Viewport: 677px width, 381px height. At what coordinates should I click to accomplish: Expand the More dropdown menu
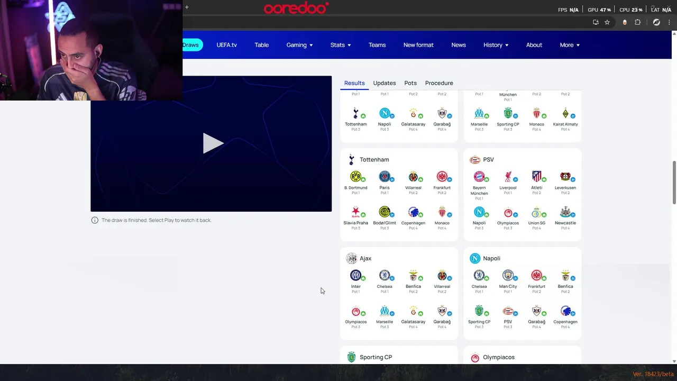pyautogui.click(x=570, y=45)
